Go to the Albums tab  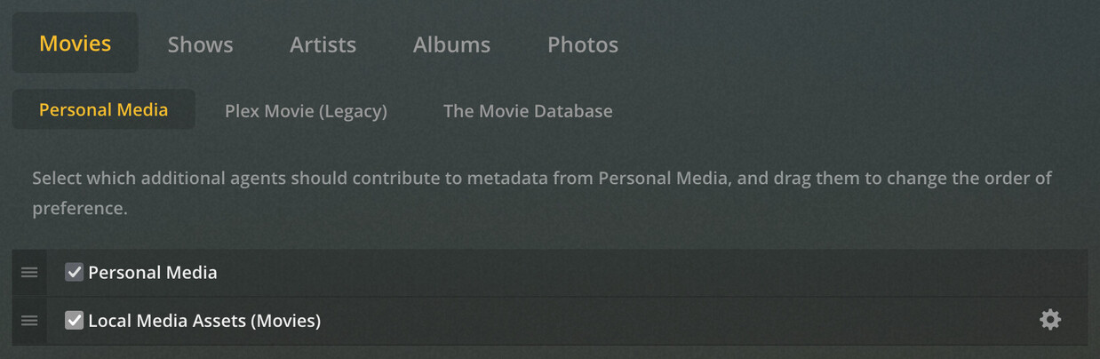click(451, 44)
